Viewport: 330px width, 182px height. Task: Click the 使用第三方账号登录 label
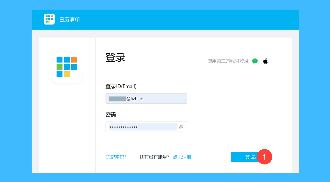228,61
